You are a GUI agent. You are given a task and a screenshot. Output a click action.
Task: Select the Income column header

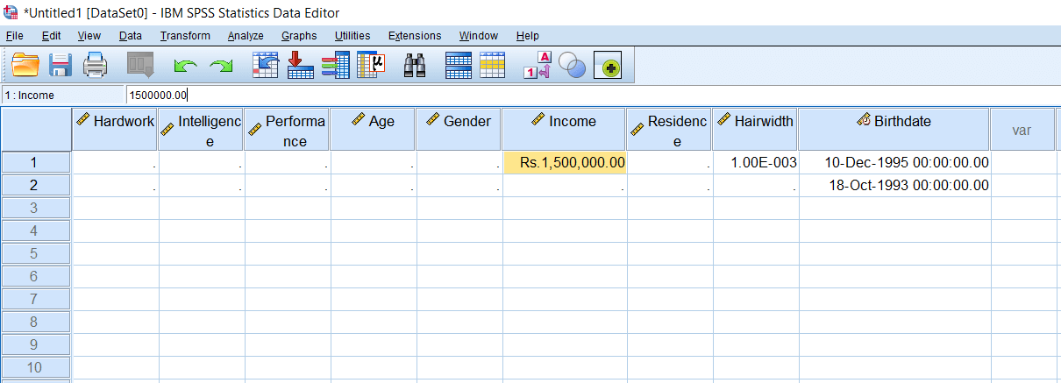pos(564,130)
